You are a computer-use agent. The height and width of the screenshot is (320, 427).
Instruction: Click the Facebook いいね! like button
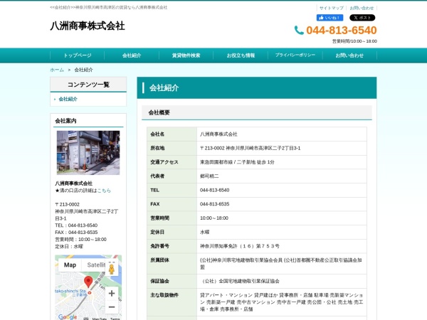(330, 18)
